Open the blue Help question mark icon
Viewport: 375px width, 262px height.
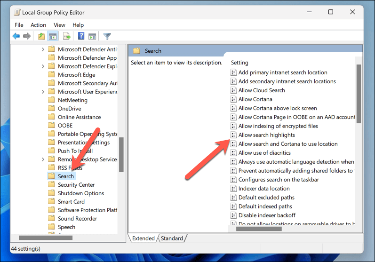(x=81, y=36)
